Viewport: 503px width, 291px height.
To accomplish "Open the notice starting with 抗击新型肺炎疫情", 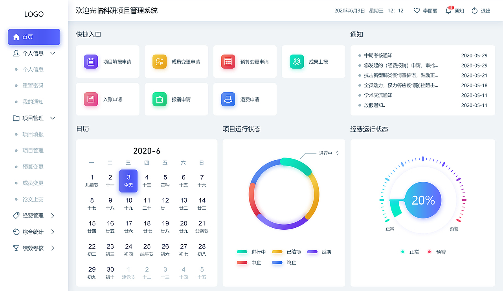I will pos(401,75).
